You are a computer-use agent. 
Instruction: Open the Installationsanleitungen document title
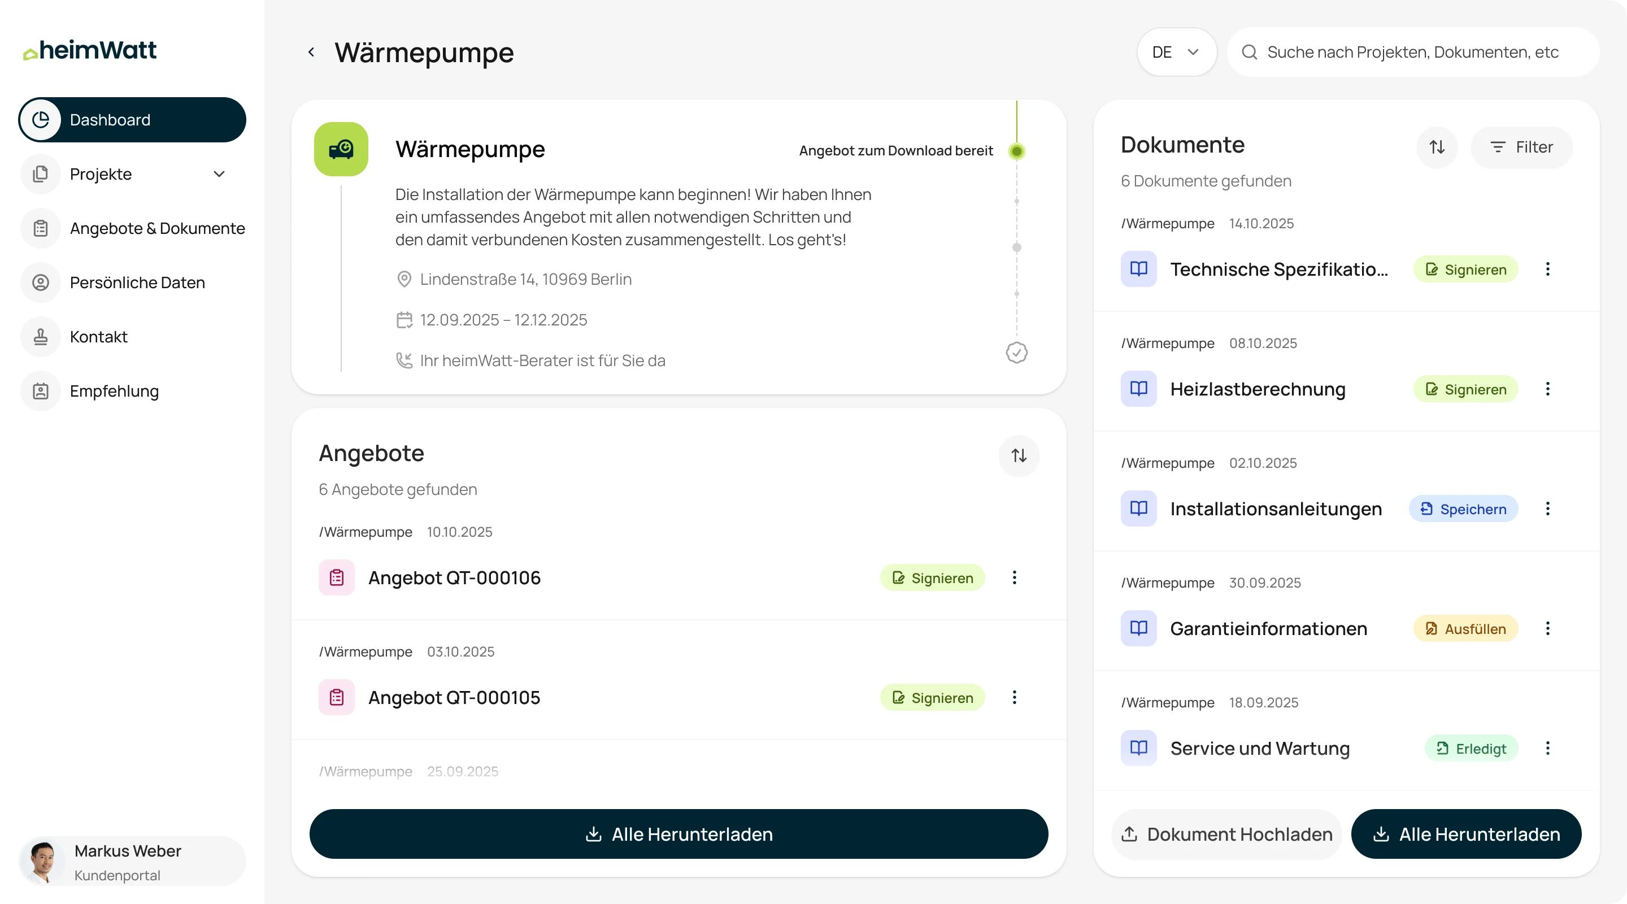click(x=1276, y=508)
